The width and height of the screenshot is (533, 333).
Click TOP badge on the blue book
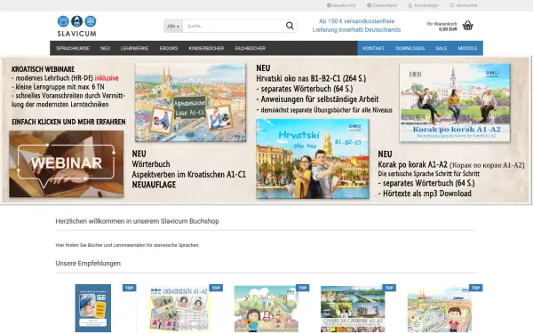tap(129, 288)
